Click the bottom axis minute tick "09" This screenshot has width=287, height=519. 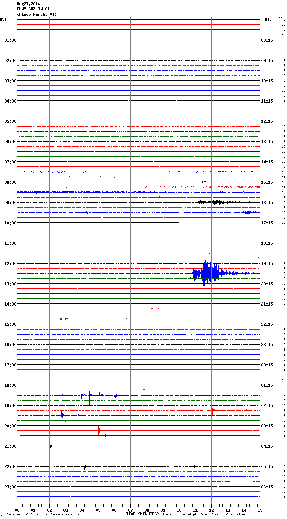(x=163, y=510)
